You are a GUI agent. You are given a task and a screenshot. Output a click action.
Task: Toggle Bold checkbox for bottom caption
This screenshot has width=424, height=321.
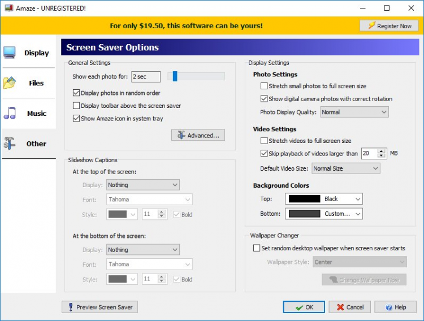(x=176, y=279)
